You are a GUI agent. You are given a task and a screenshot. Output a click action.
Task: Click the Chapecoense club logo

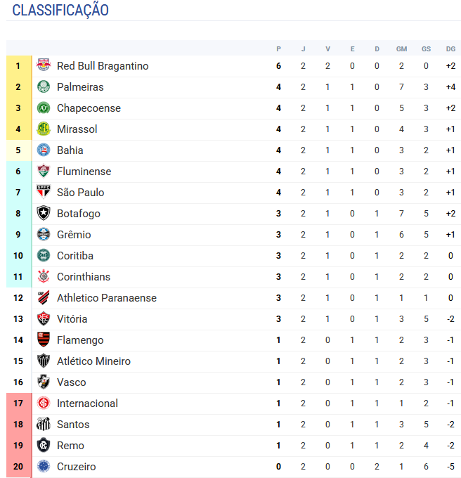(44, 108)
